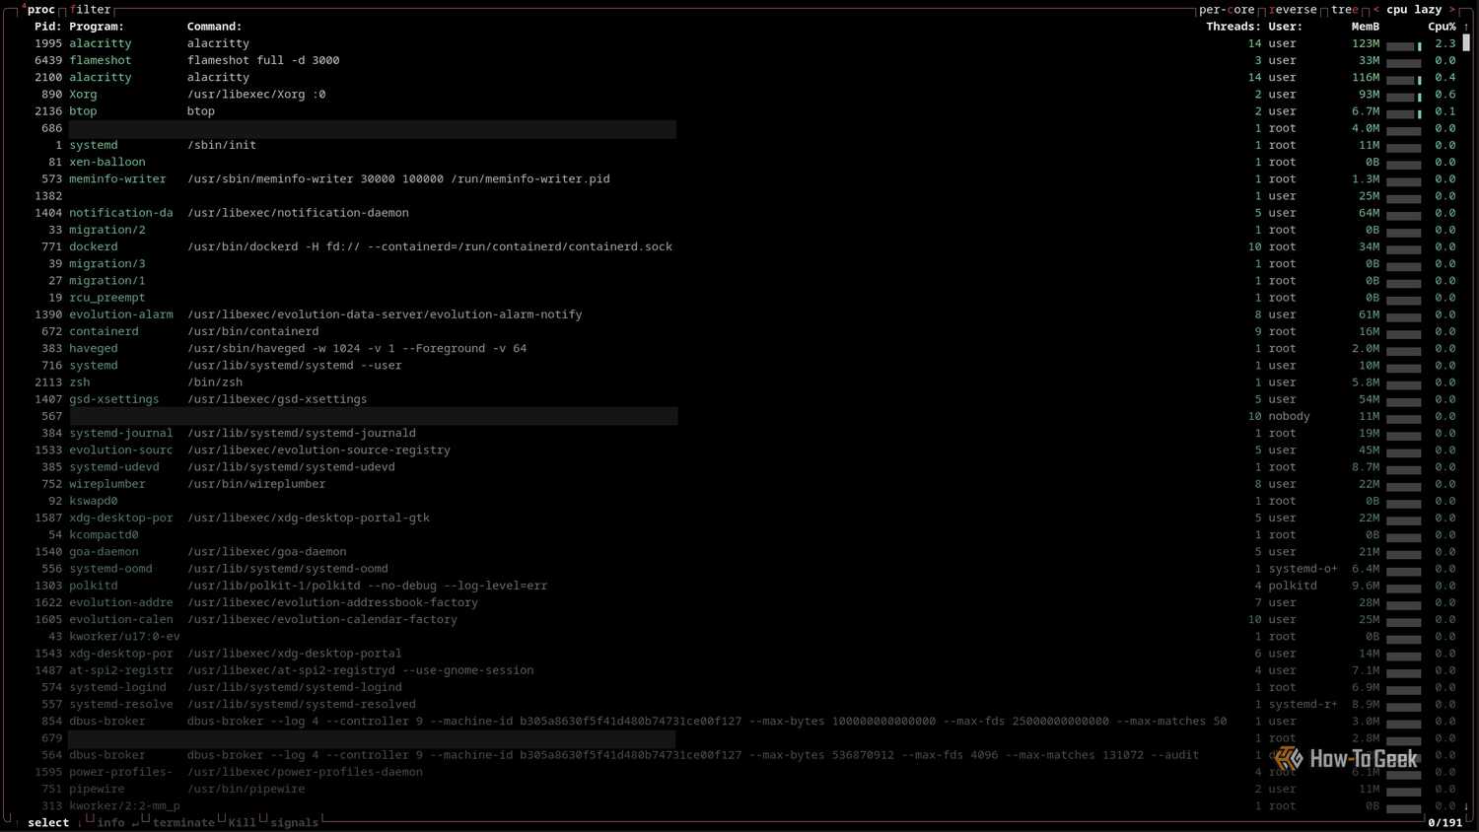Select the dockerd process row

click(x=744, y=246)
